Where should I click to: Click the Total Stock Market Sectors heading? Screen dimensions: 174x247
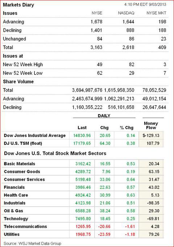[55, 153]
